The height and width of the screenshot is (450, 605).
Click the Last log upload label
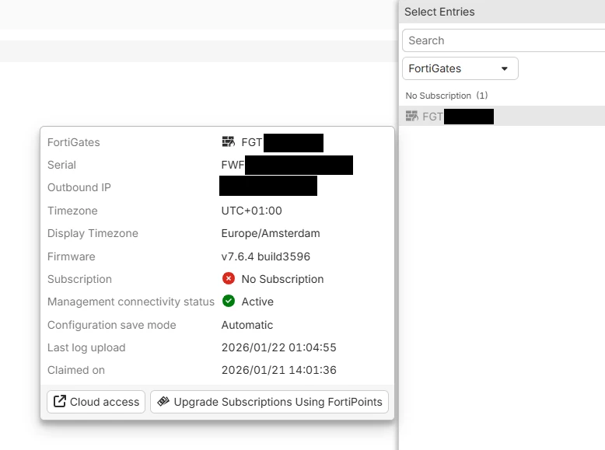(x=86, y=347)
